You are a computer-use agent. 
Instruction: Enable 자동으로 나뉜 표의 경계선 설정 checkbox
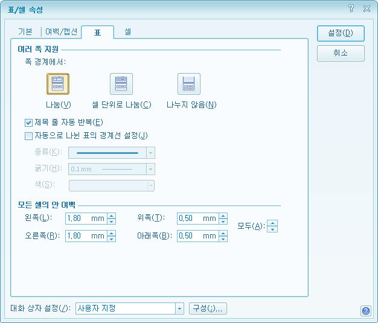(28, 136)
